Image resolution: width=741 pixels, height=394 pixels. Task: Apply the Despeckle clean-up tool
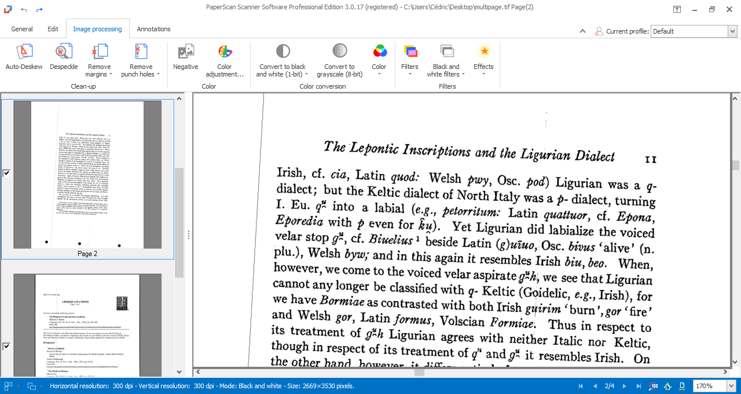pos(64,58)
